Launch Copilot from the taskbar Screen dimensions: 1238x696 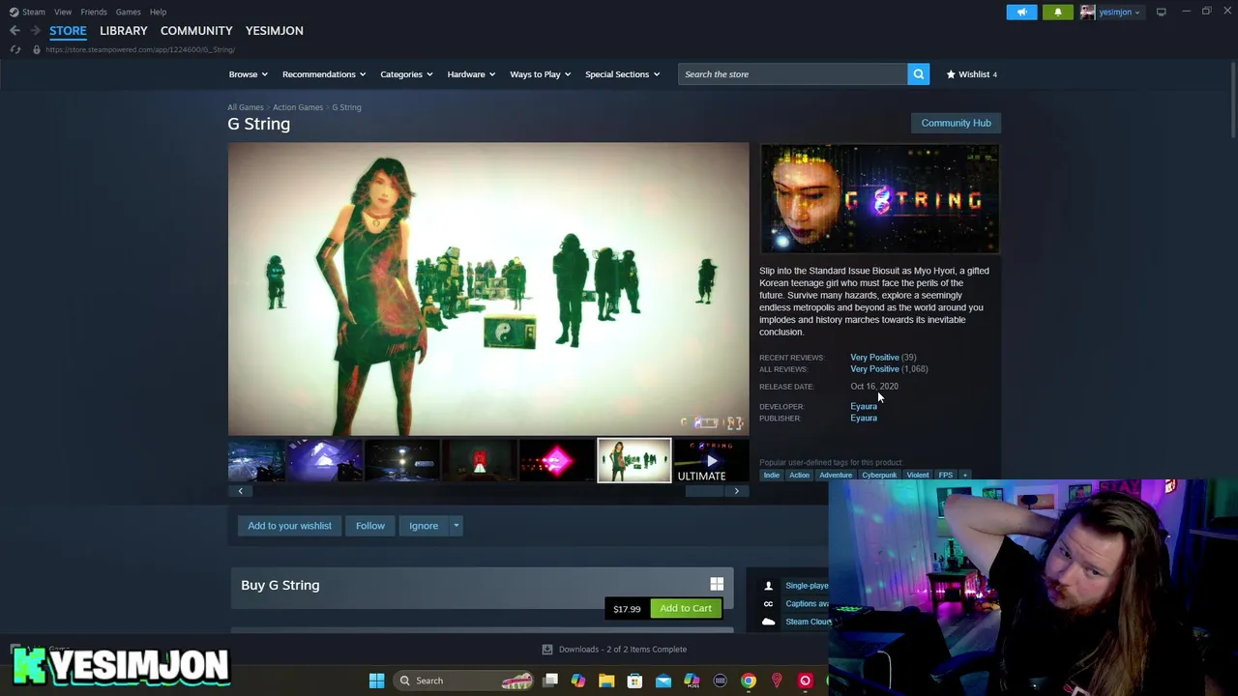[x=578, y=681]
